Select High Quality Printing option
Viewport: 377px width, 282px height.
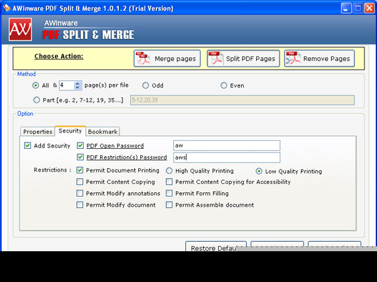tap(169, 171)
